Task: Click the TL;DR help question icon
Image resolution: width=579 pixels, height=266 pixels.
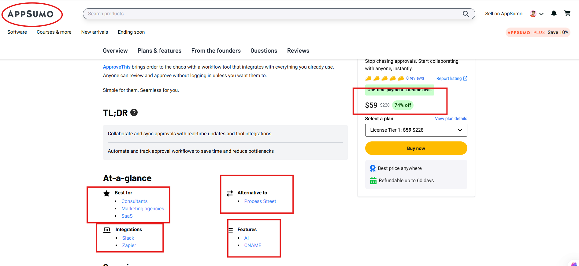Action: 134,112
